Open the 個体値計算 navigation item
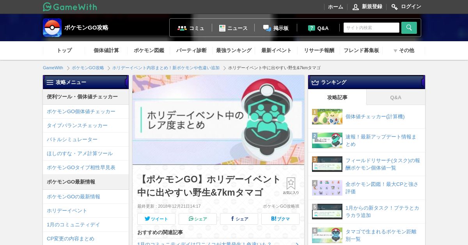 point(106,51)
